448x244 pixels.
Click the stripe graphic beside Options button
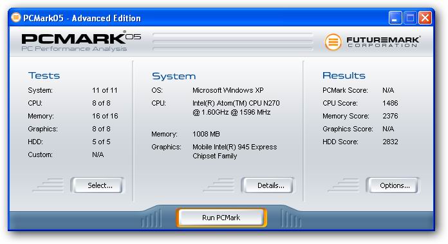click(344, 185)
